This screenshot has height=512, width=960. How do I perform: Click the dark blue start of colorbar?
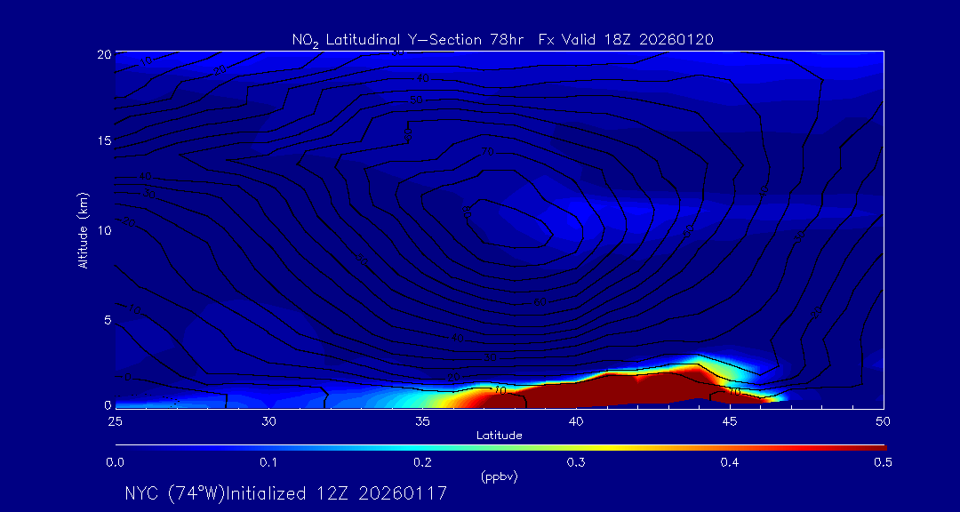click(x=123, y=446)
